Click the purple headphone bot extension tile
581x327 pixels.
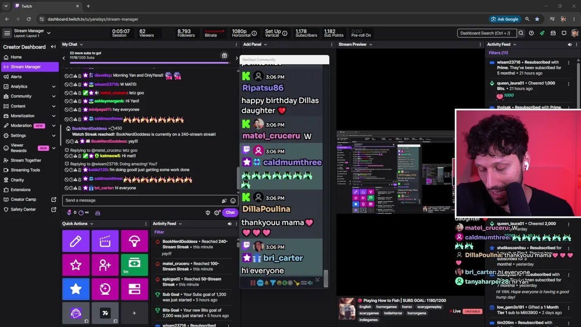coord(76,313)
